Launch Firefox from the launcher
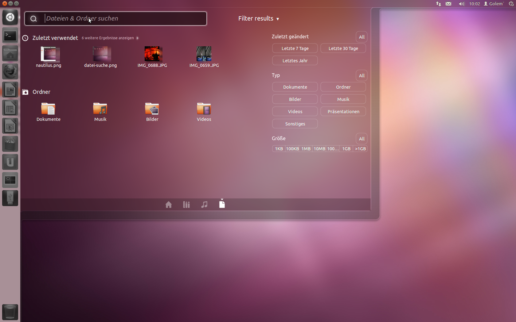This screenshot has height=322, width=516. click(10, 71)
